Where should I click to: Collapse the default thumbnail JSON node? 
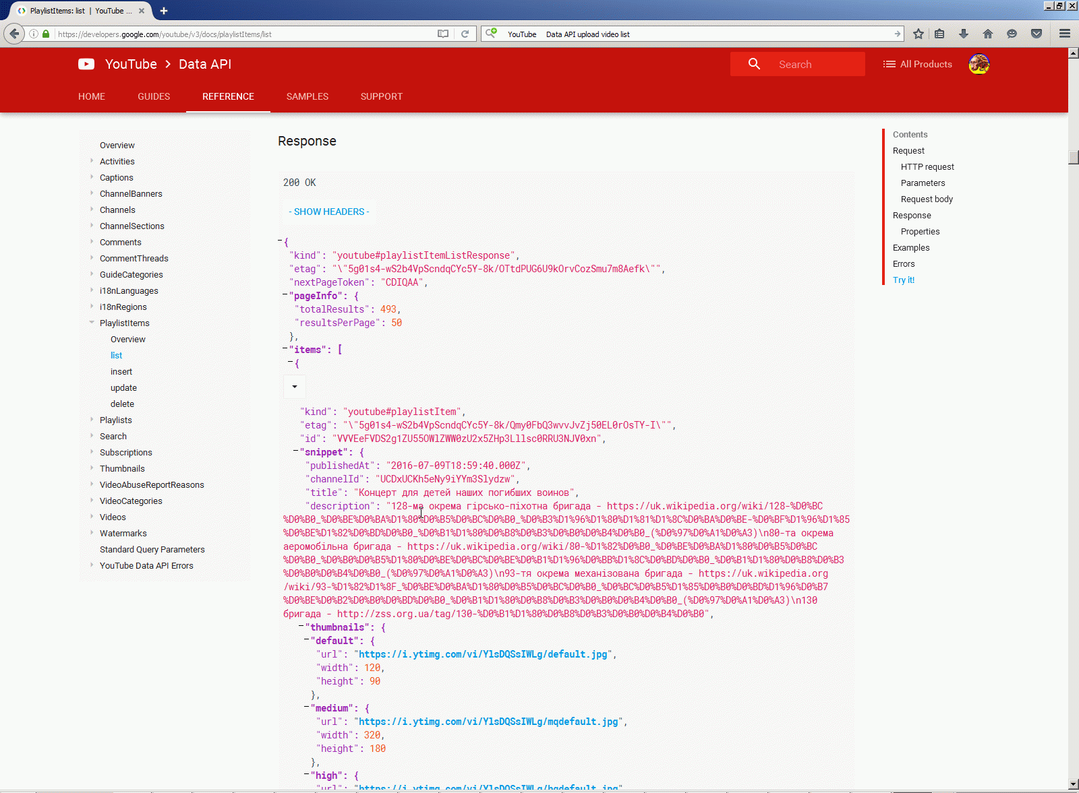pos(307,639)
